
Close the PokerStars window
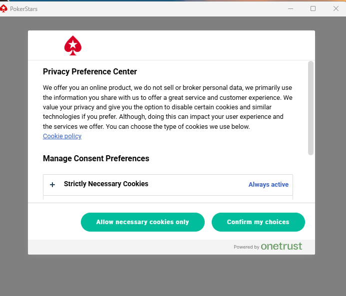(x=336, y=8)
